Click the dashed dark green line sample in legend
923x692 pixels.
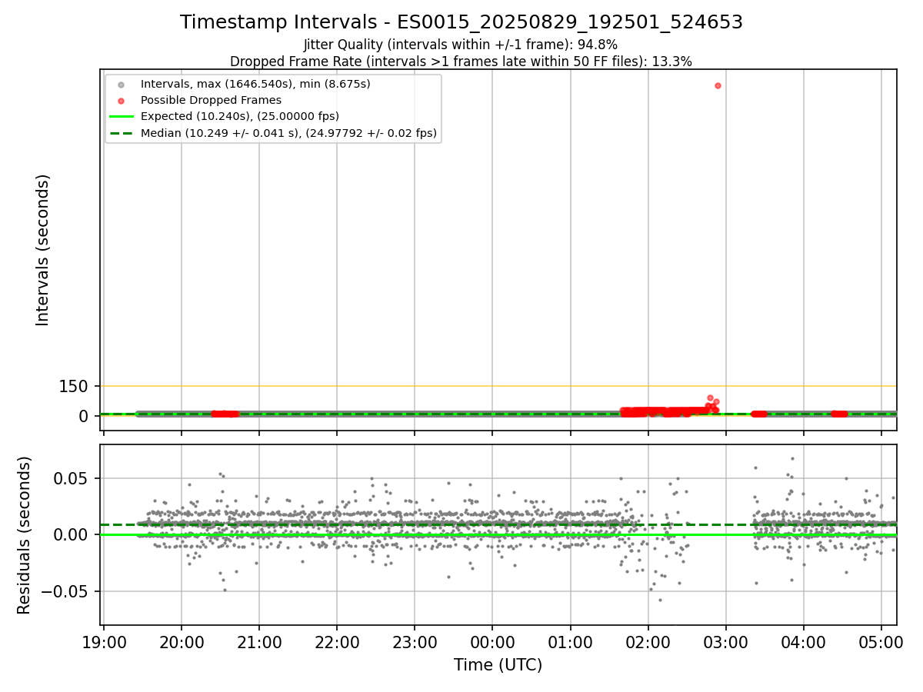[x=122, y=133]
